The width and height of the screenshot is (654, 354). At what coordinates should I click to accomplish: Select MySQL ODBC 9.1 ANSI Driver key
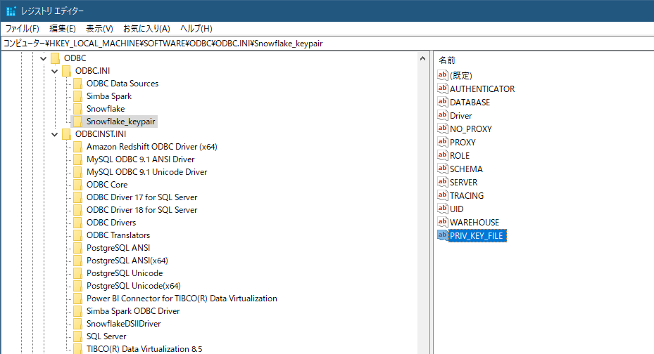click(141, 159)
